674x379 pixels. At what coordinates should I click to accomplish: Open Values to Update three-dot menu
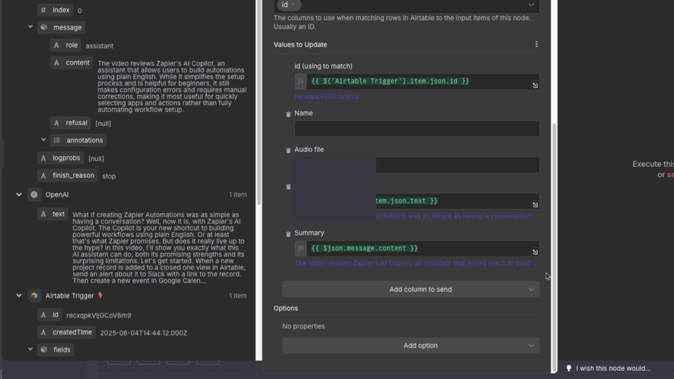point(536,44)
